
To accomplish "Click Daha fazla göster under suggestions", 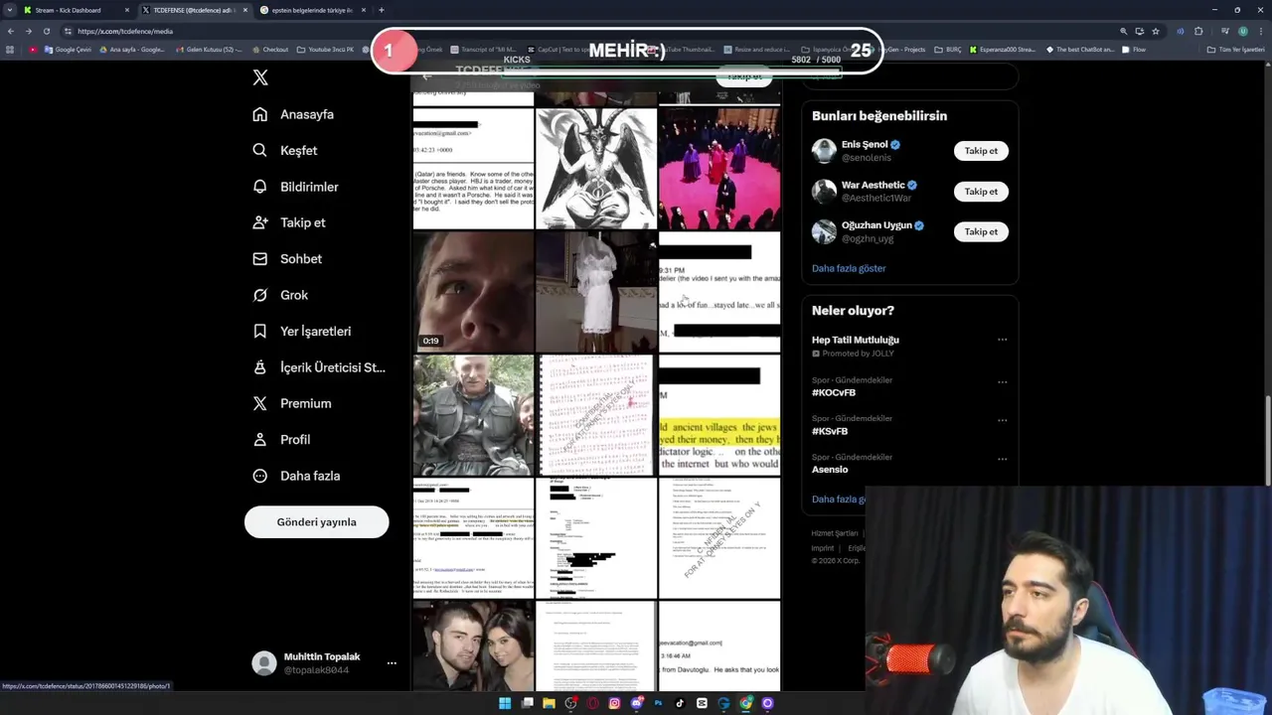I will click(849, 268).
